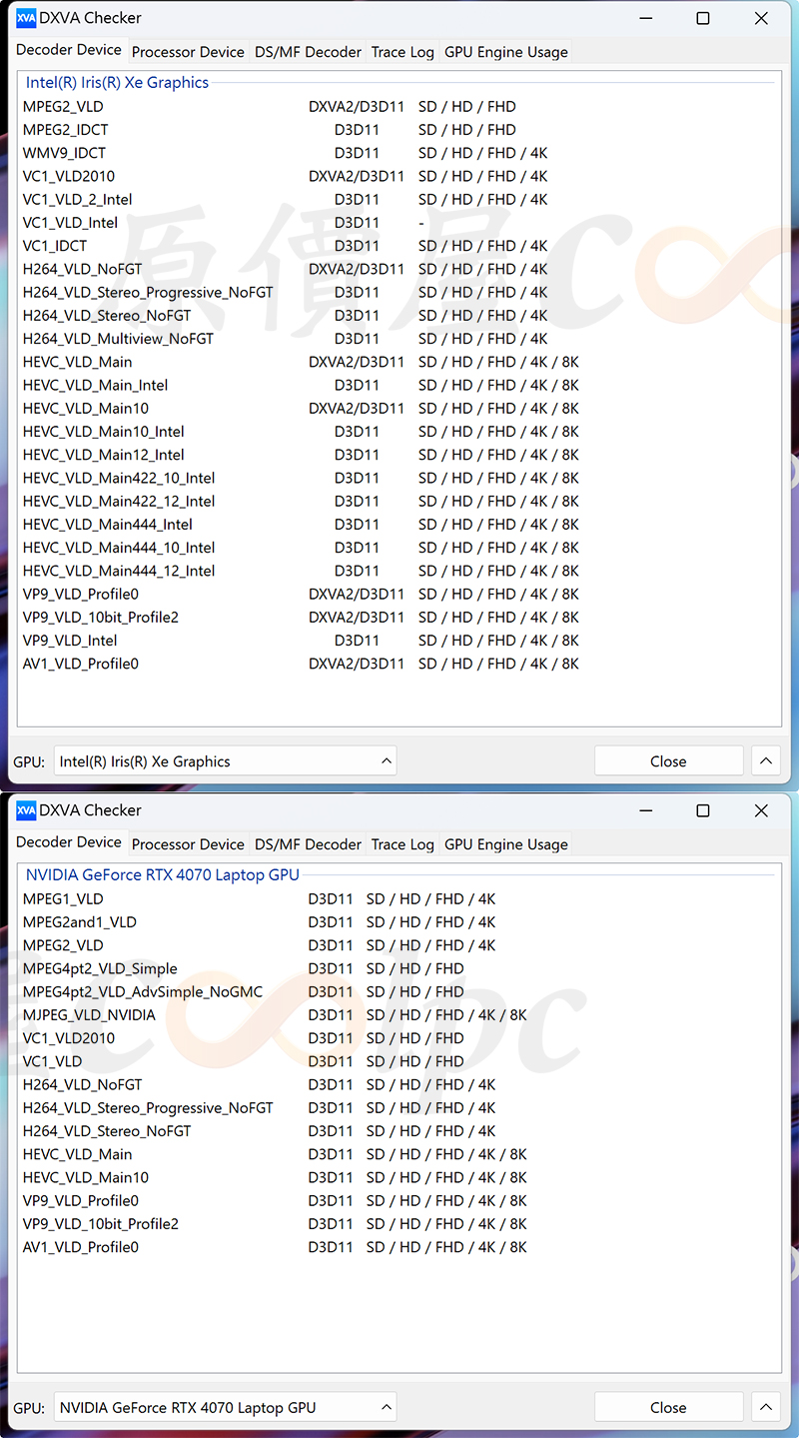Open DS/MF Decoder tab in Intel window
The height and width of the screenshot is (1438, 799).
(308, 52)
